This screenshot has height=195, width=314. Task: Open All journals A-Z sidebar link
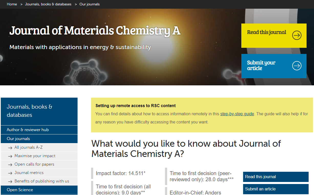point(28,147)
